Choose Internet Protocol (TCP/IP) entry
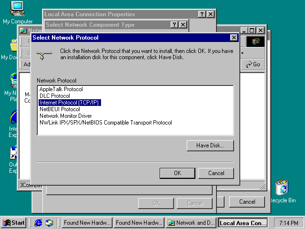305x229 pixels. click(70, 103)
